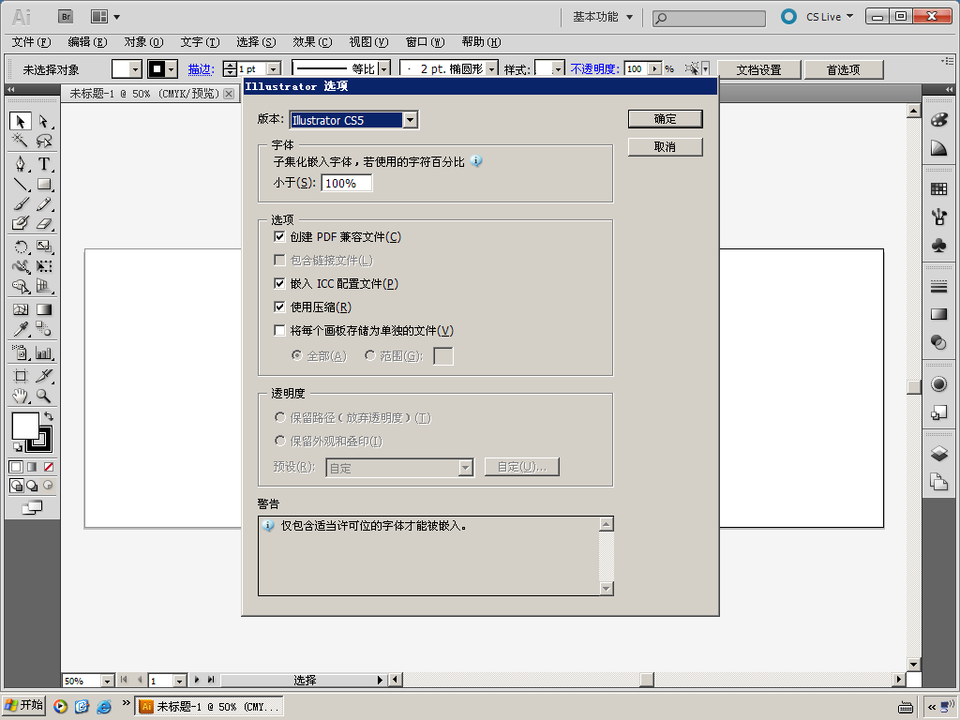960x720 pixels.
Task: Select the Hand tool
Action: 21,396
